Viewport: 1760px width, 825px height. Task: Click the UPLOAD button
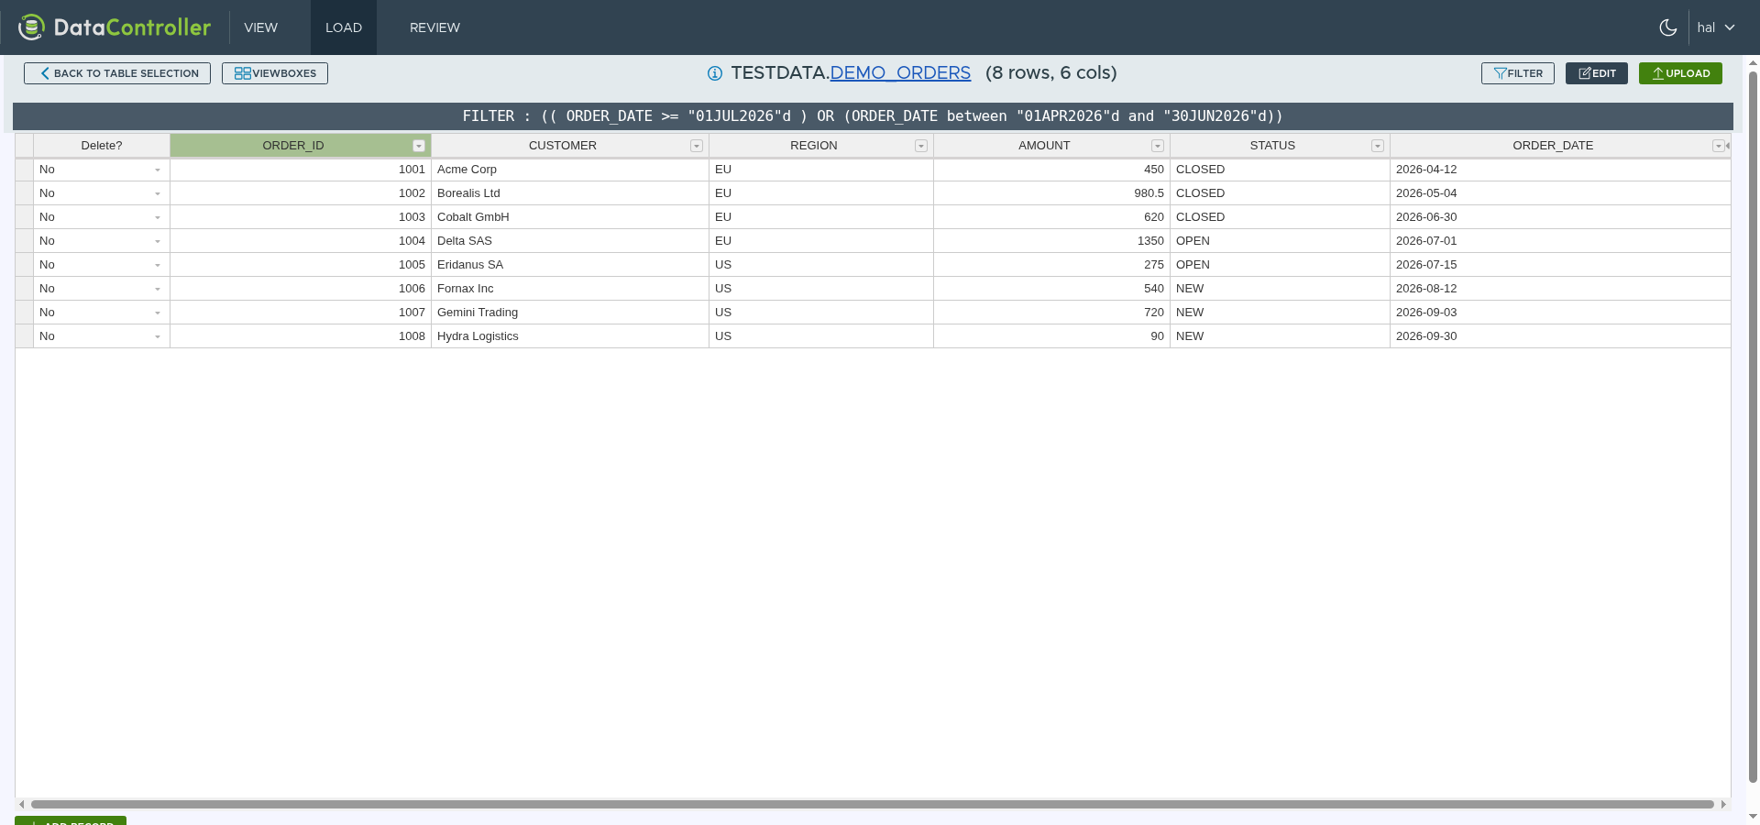point(1680,73)
